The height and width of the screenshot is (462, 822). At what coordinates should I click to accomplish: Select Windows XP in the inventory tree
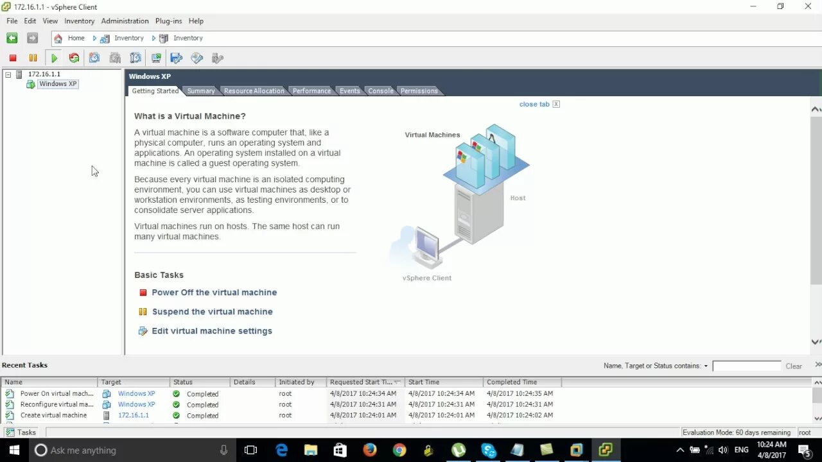point(58,84)
